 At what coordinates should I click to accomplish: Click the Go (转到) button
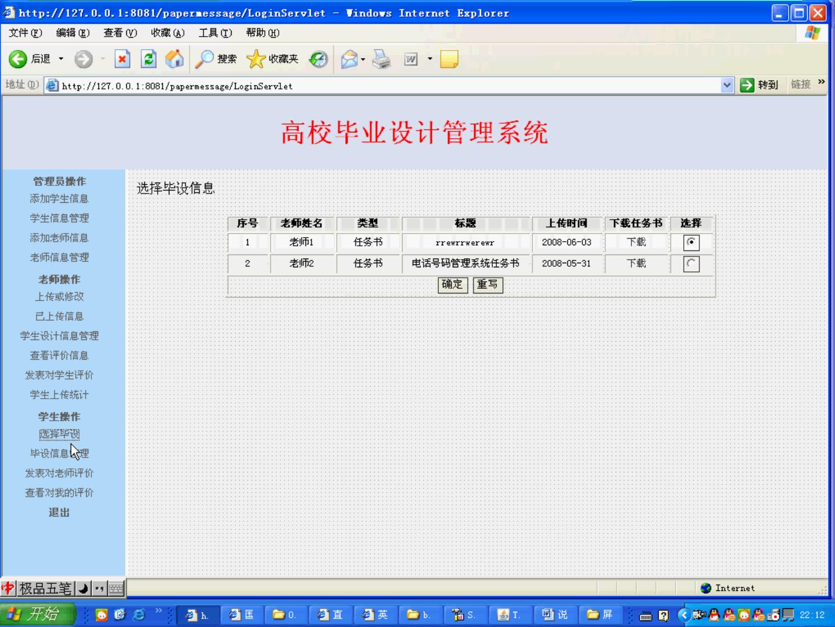click(759, 85)
